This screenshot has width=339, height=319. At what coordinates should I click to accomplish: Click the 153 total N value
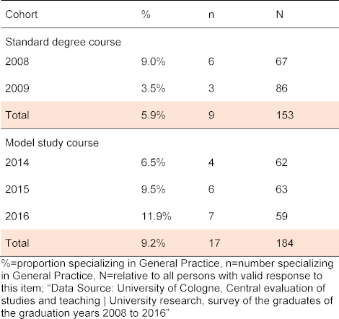285,115
